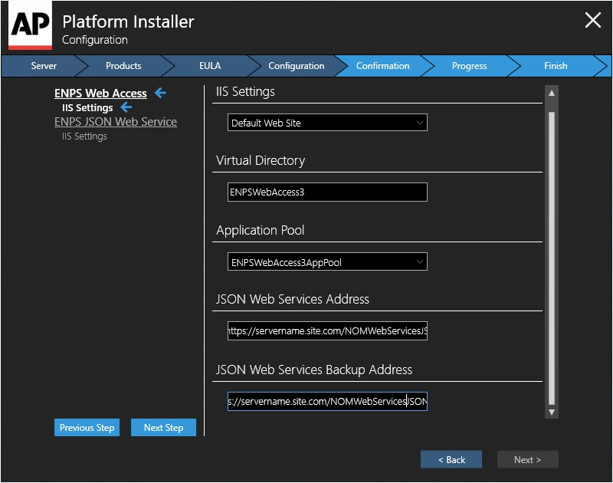613x483 pixels.
Task: Click the disabled Next button
Action: pos(527,459)
